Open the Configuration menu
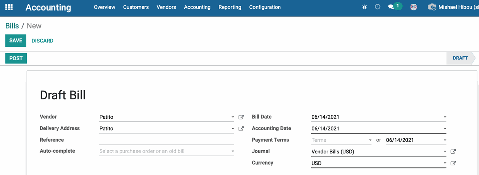This screenshot has width=479, height=175. pyautogui.click(x=265, y=7)
